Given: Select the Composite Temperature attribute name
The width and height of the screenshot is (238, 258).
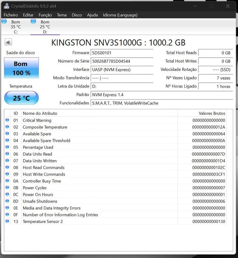Looking at the screenshot, I should tap(45, 127).
